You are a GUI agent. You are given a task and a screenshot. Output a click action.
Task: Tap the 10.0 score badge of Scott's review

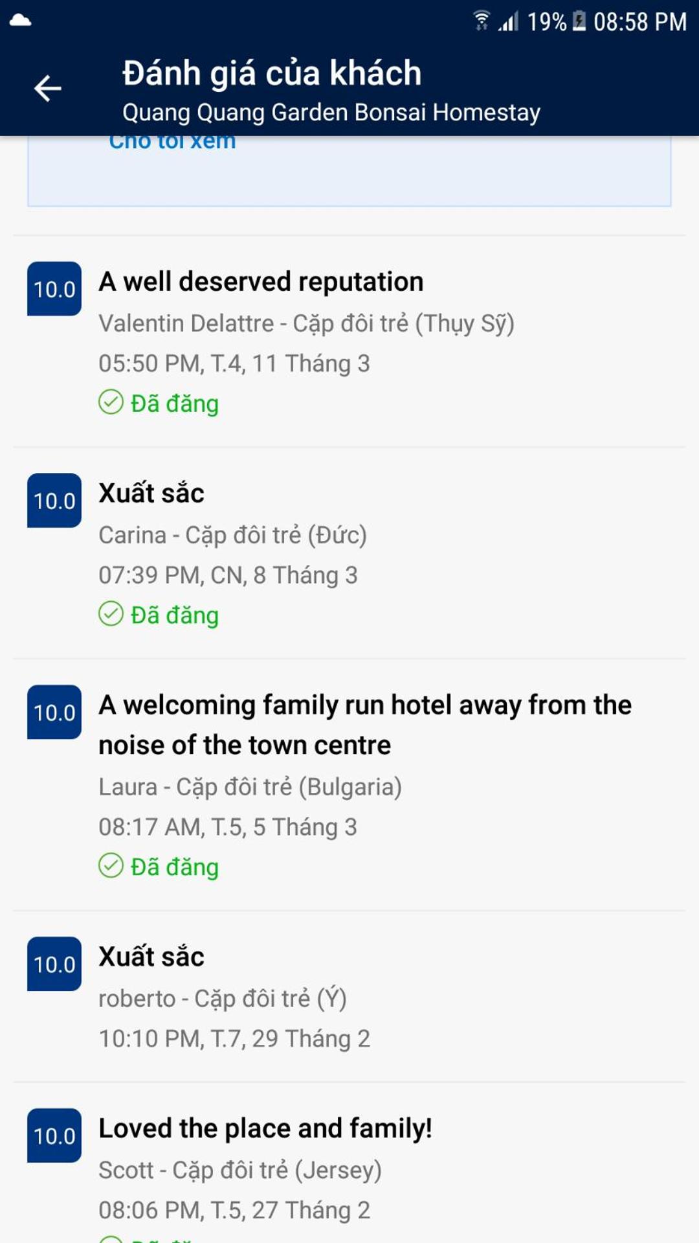click(x=54, y=1135)
